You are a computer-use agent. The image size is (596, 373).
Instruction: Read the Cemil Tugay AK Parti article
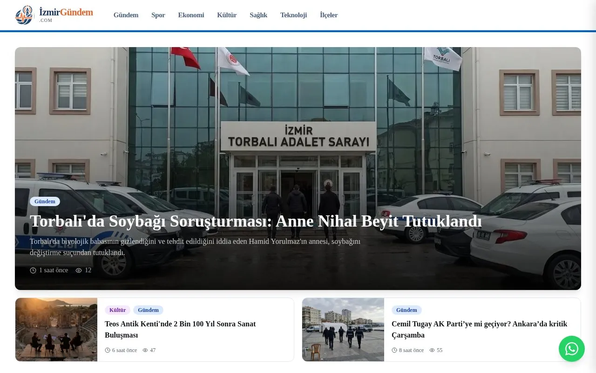pyautogui.click(x=479, y=330)
